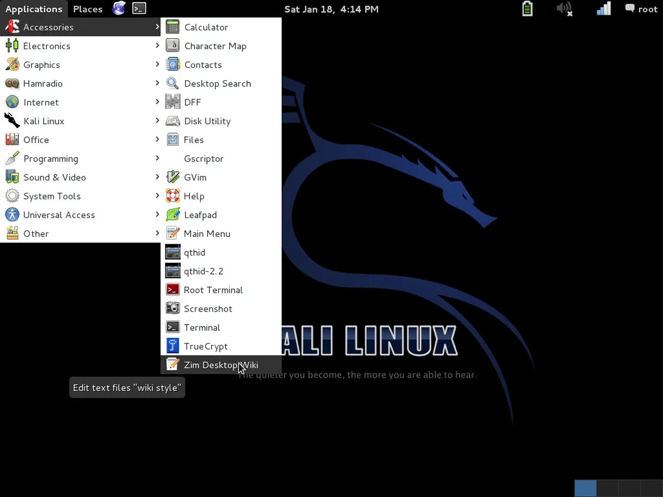Click the 'Root Terminal' label
Screen dimensions: 663x497
213,290
